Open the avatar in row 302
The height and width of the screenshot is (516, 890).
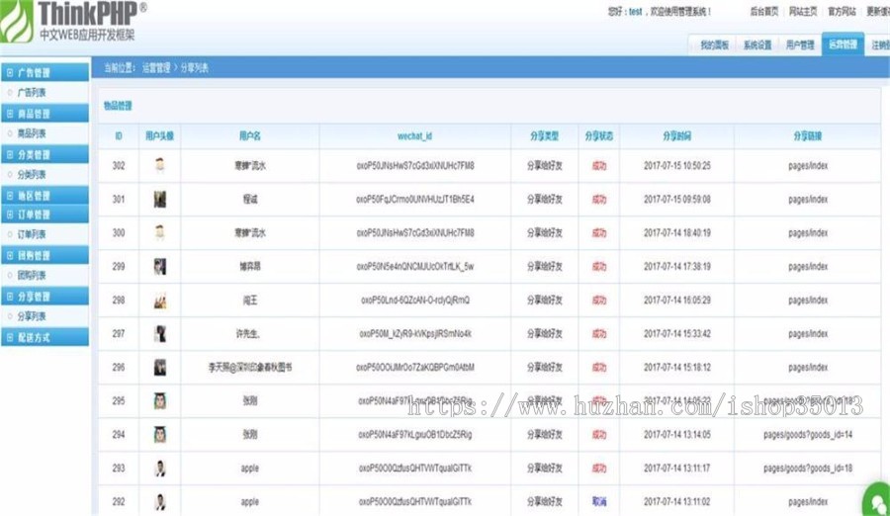coord(160,165)
